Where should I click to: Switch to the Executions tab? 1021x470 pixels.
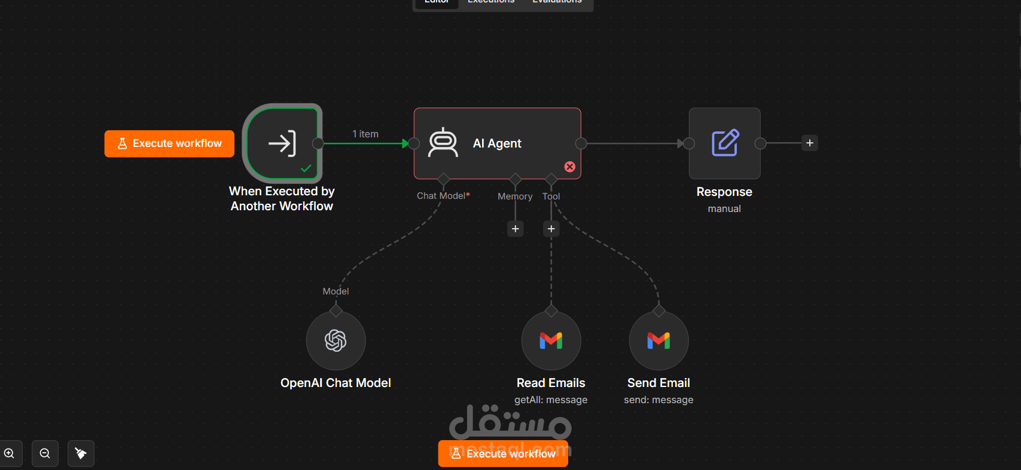(491, 2)
